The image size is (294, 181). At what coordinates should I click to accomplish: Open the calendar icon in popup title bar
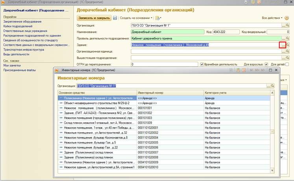245,70
